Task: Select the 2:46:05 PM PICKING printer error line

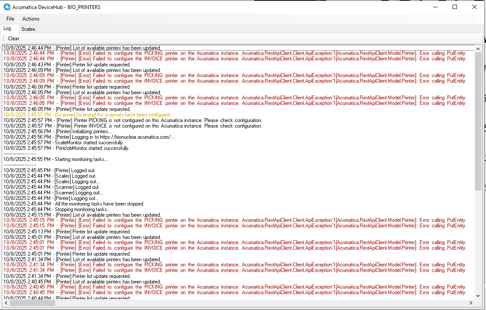Action: coord(234,98)
